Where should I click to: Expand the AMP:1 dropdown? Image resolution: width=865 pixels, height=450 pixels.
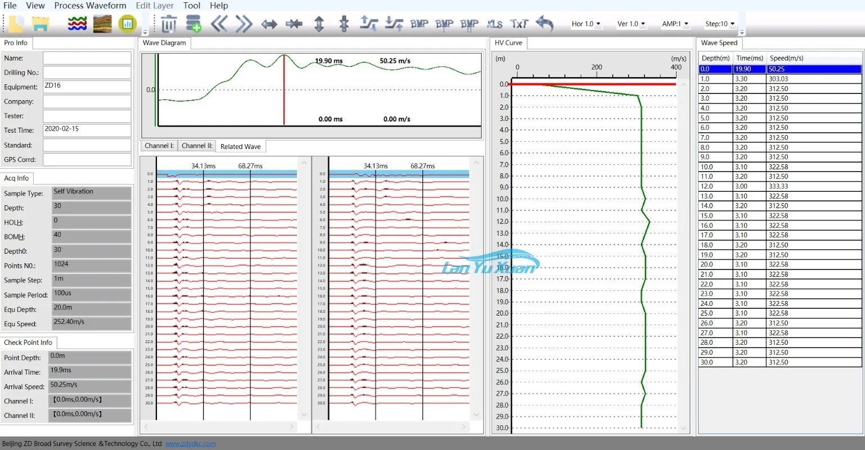(x=675, y=24)
